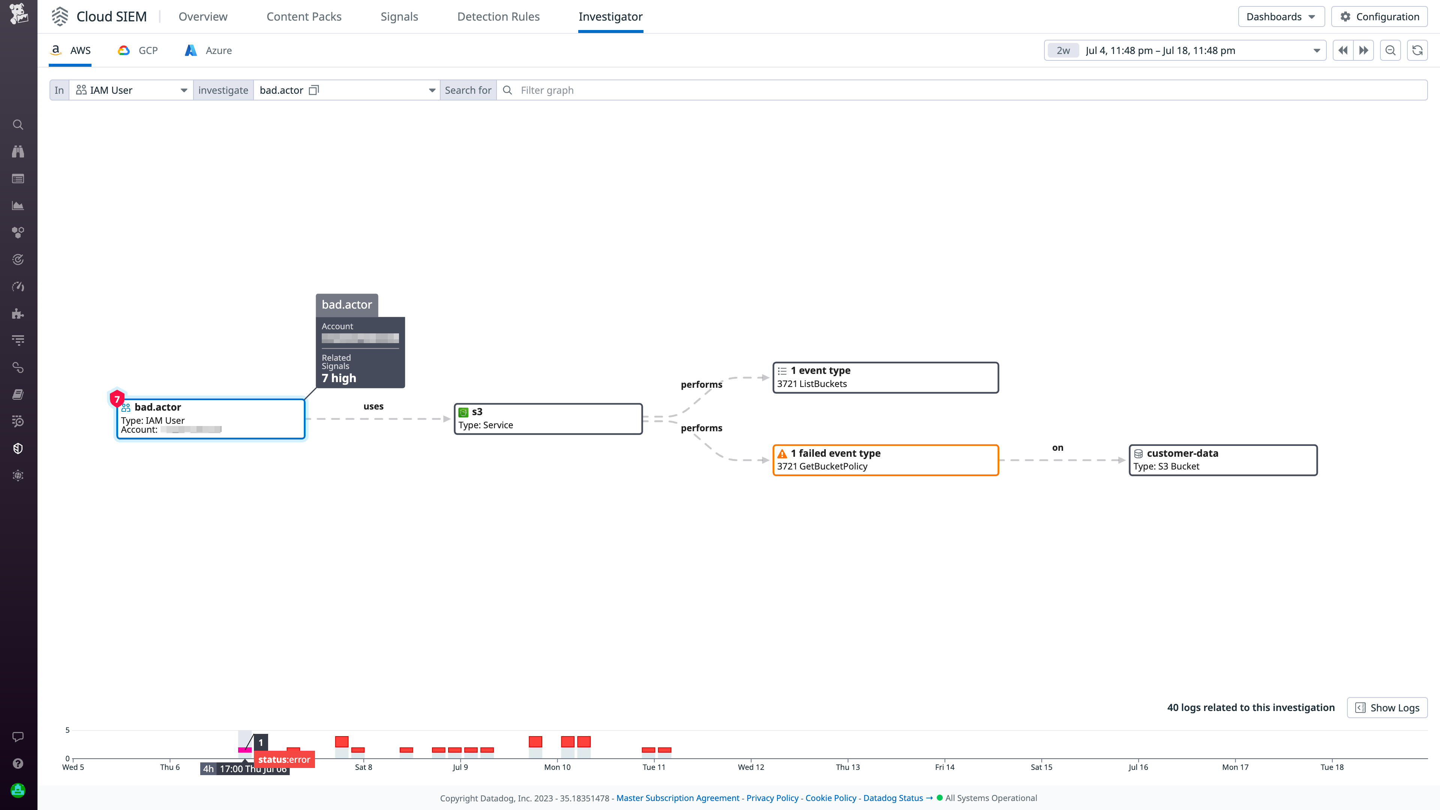Shift time window forward with double-right arrows

pos(1364,50)
